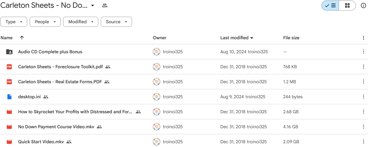Open the Modified filter dropdown

[x=80, y=22]
